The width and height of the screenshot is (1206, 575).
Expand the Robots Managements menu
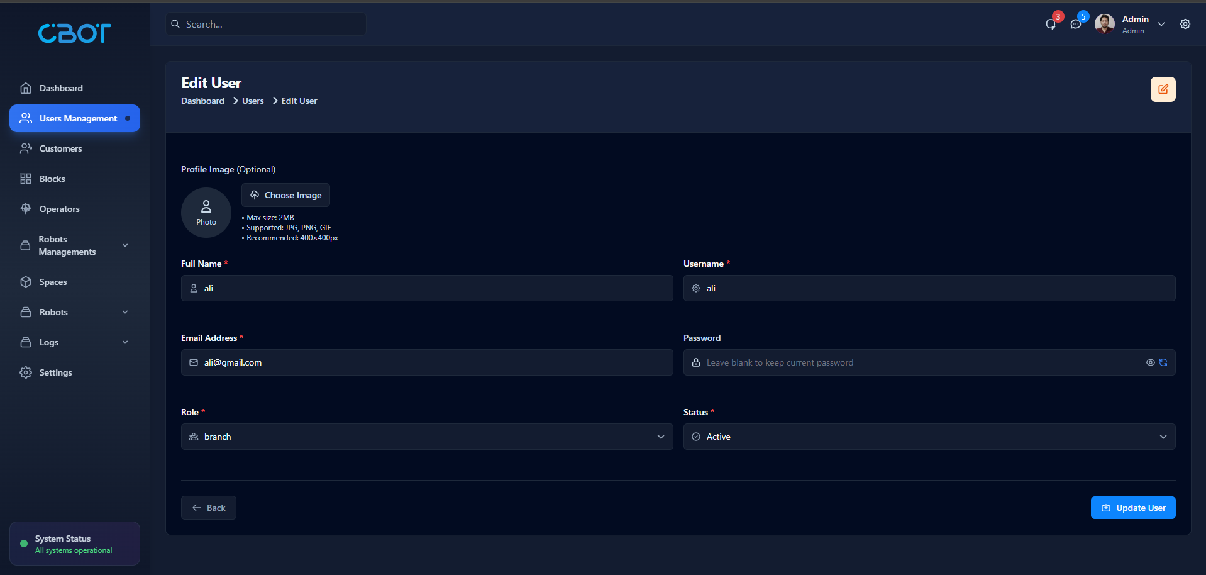coord(74,245)
